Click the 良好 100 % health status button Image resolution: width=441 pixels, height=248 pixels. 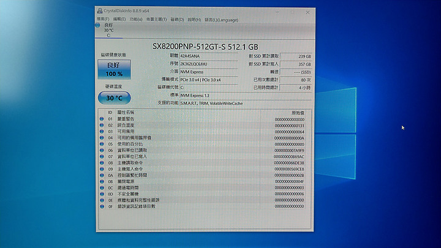coord(114,69)
